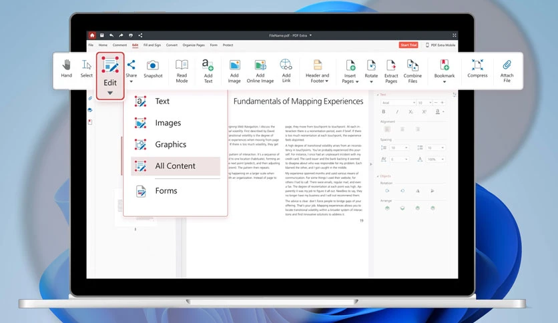Open PDF Extra Mobile link
This screenshot has height=323, width=558.
click(441, 45)
